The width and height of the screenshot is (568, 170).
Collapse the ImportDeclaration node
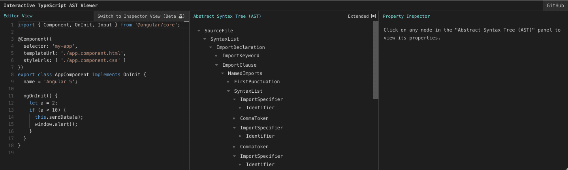point(211,47)
